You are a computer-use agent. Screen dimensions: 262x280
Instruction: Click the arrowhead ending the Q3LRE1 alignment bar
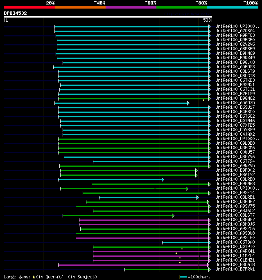198,198
